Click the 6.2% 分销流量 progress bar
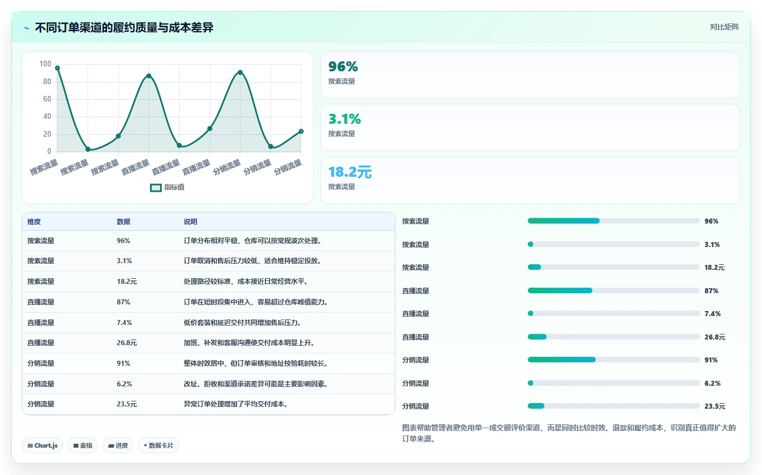The width and height of the screenshot is (762, 475). coord(614,383)
